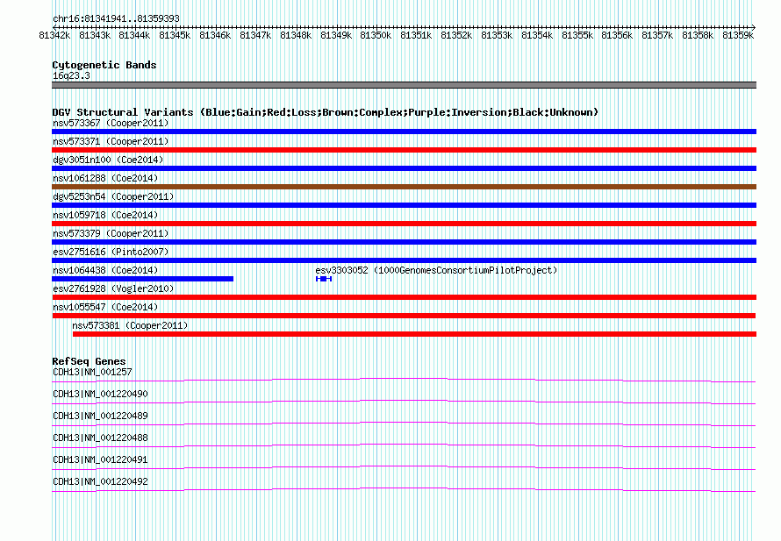Click label nsv573367 (Cooper2011)
781x541 pixels.
(111, 123)
